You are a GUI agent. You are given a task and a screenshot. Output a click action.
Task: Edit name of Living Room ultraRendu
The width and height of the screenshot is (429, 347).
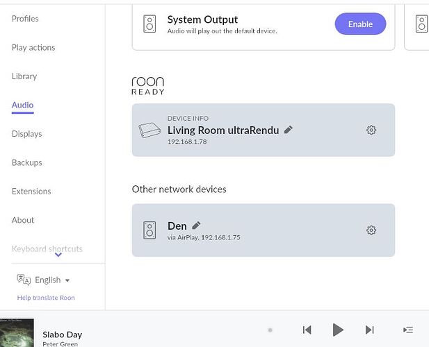click(289, 130)
